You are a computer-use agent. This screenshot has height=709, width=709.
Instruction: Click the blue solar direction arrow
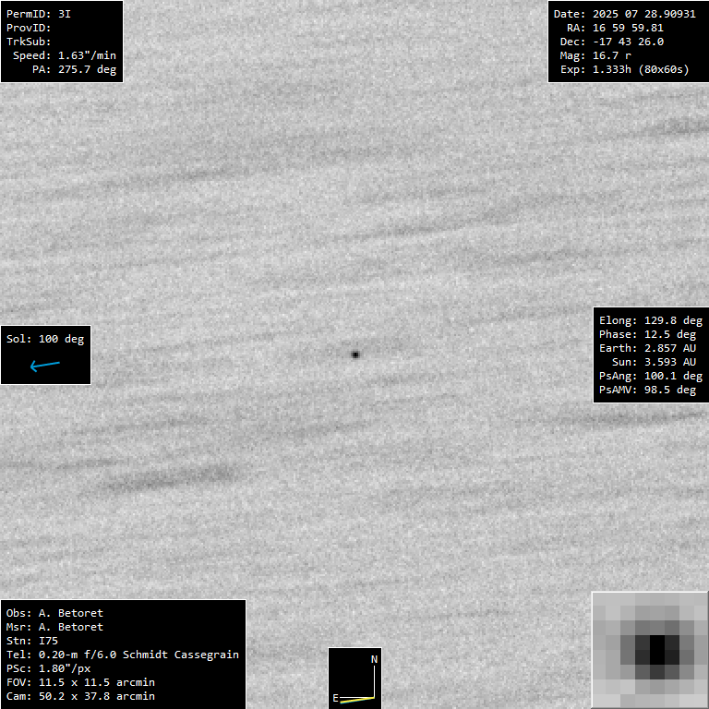[x=44, y=366]
